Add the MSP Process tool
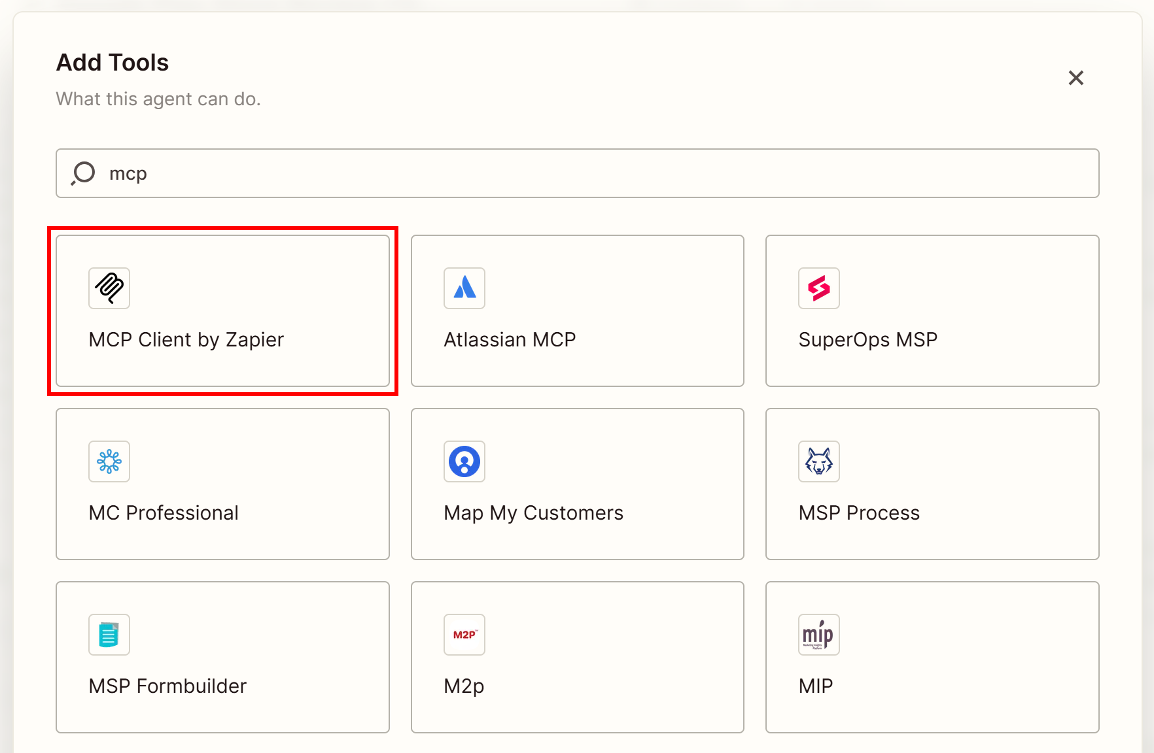Image resolution: width=1154 pixels, height=753 pixels. [x=932, y=484]
